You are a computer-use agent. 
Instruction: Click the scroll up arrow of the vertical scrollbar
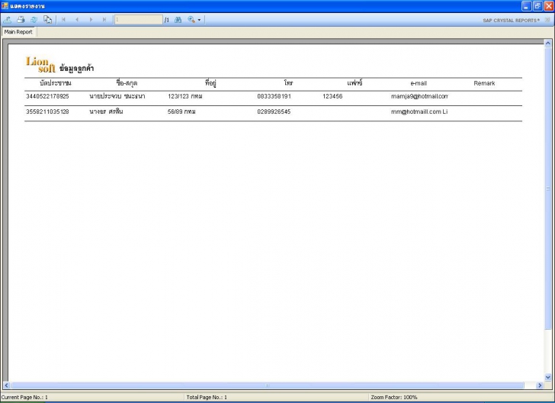click(x=548, y=44)
